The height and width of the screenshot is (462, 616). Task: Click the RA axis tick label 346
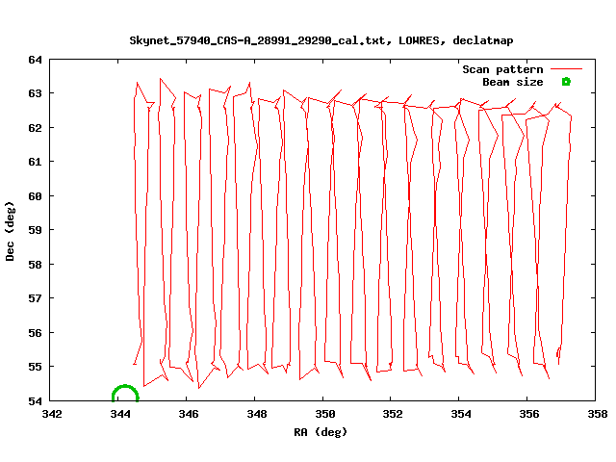189,414
